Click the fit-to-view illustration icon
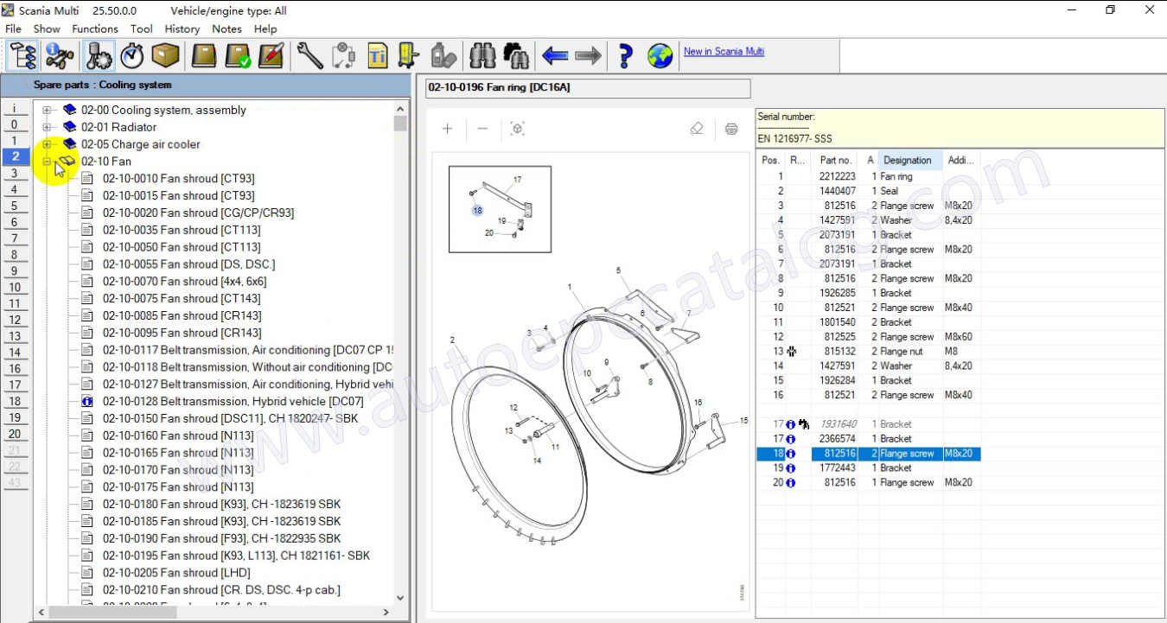 [517, 129]
